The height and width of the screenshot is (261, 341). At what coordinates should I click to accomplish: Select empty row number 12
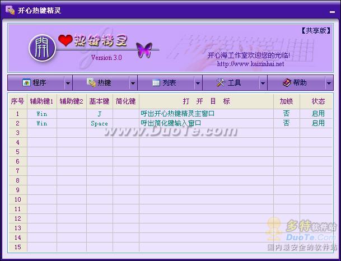pos(17,218)
